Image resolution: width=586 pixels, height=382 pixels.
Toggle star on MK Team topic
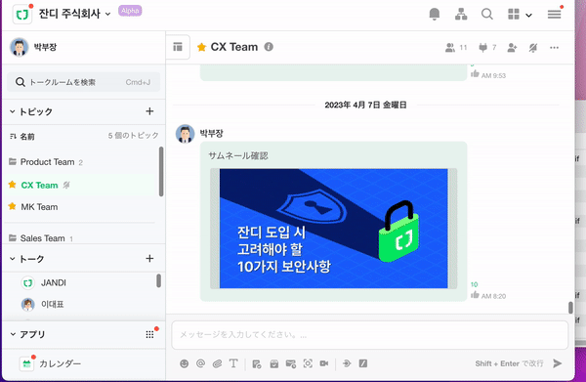(x=13, y=206)
